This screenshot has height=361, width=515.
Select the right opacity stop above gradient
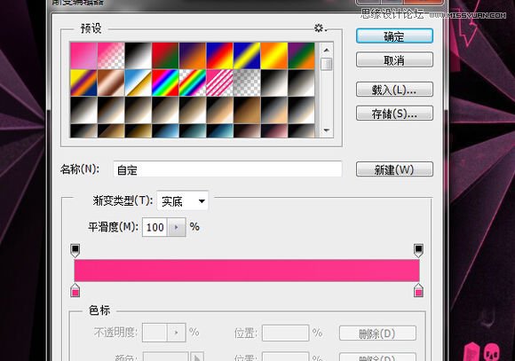point(418,250)
